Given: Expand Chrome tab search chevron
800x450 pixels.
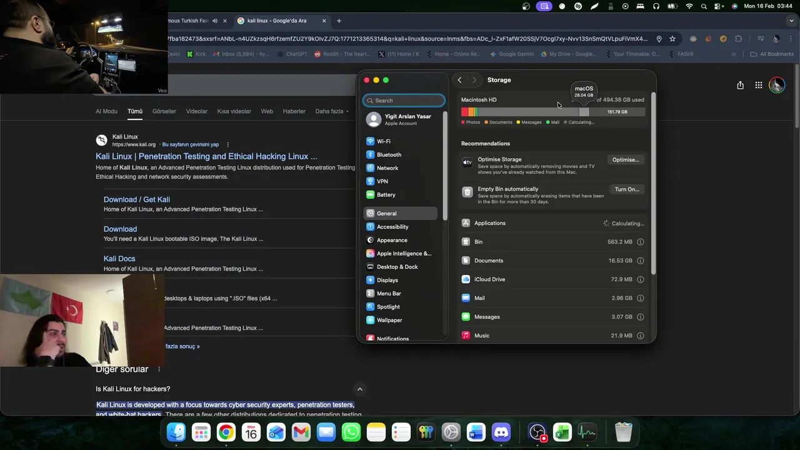Looking at the screenshot, I should (x=791, y=21).
